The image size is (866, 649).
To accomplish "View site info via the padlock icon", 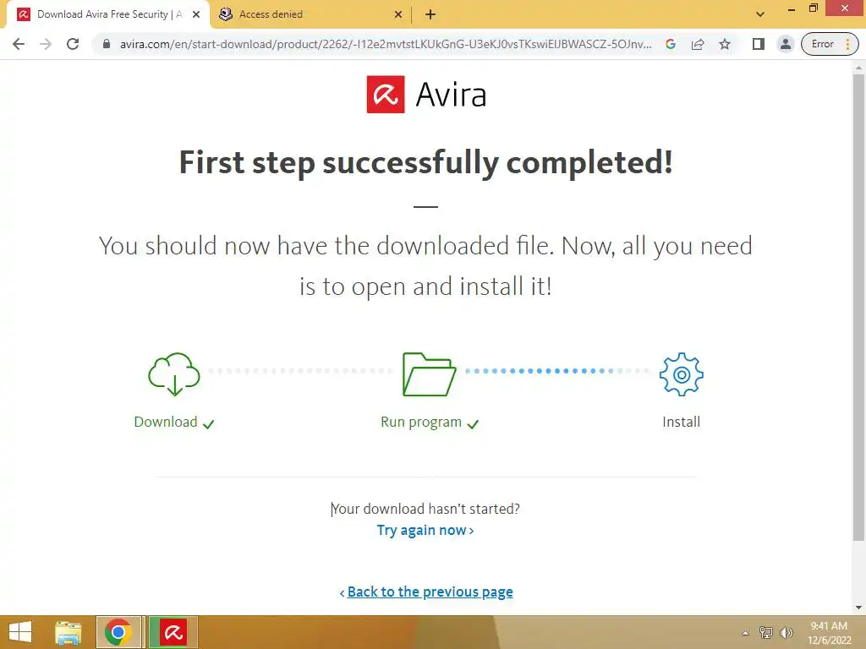I will click(x=107, y=44).
